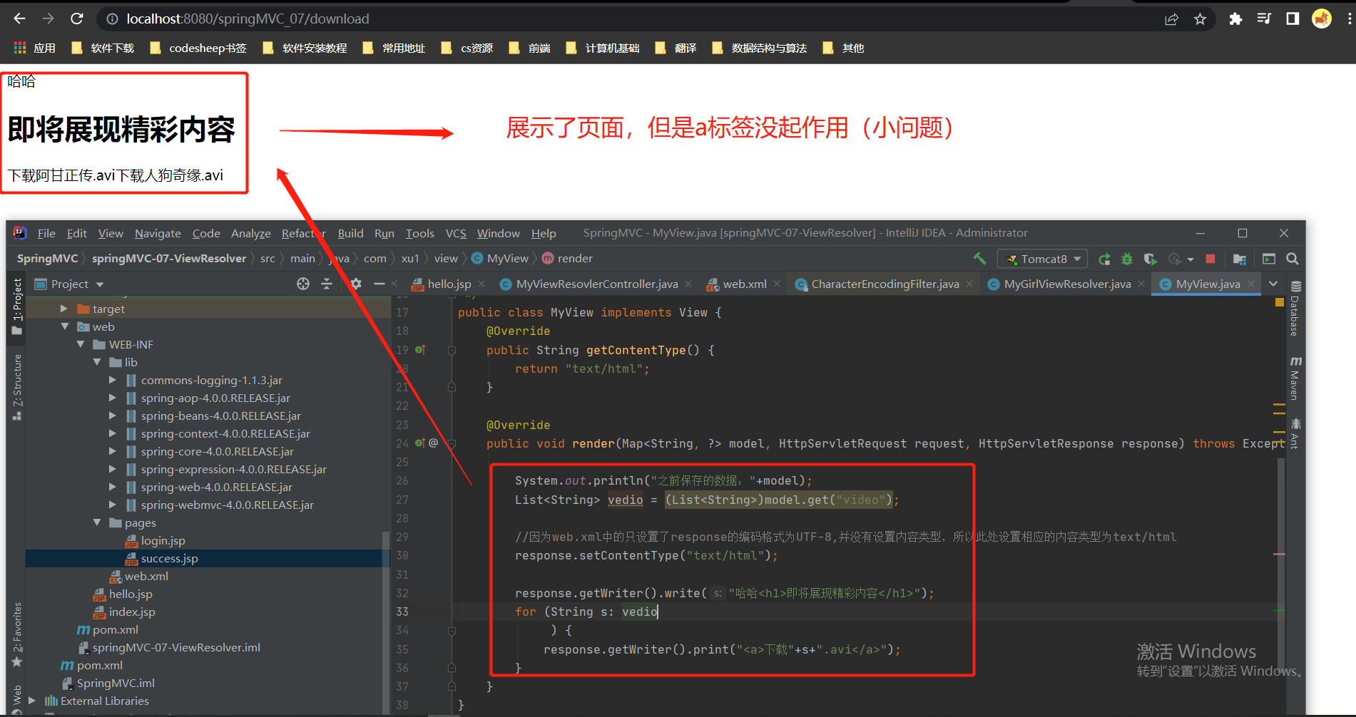
Task: Open the Build menu
Action: coord(350,233)
